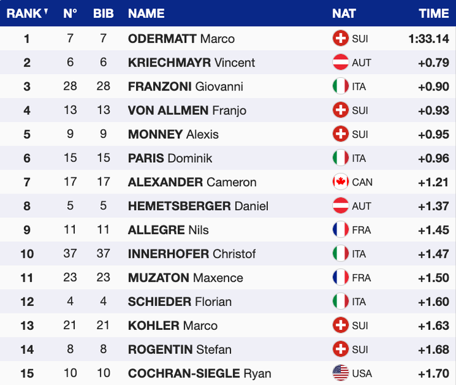Click Swiss flag icon beside Rogentin
Viewport: 456px width, 385px height.
[x=341, y=350]
